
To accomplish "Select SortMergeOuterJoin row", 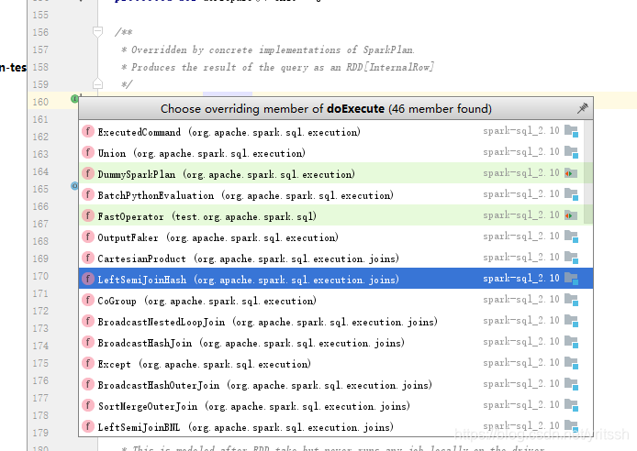I will 336,405.
